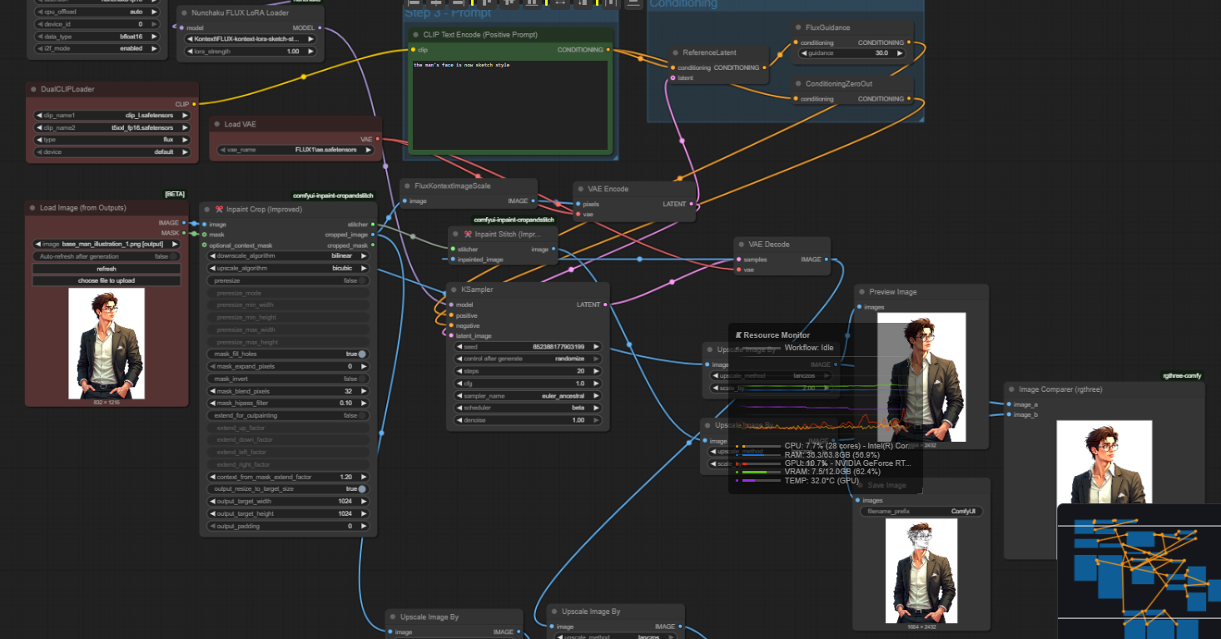Click into the positive prompt text box
This screenshot has width=1221, height=639.
point(511,104)
